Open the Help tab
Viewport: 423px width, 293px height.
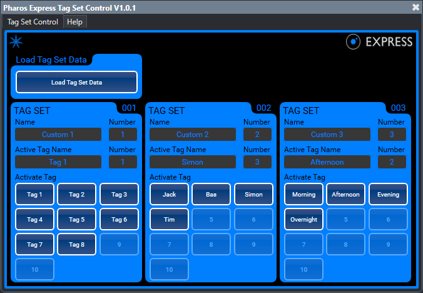point(74,22)
